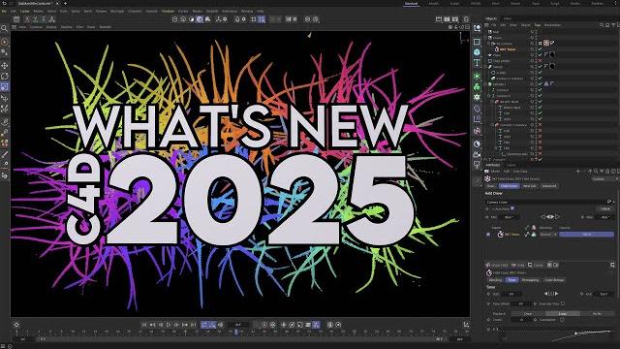The height and width of the screenshot is (349, 620).
Task: Open the Basic tab in Attributes
Action: click(491, 185)
